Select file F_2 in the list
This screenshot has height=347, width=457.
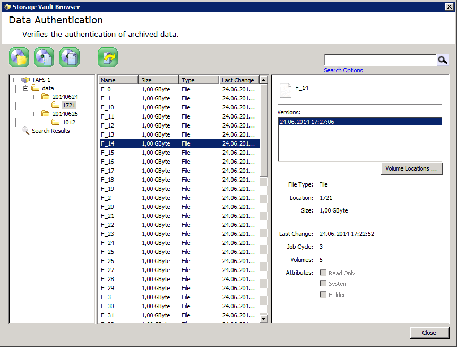pos(179,198)
